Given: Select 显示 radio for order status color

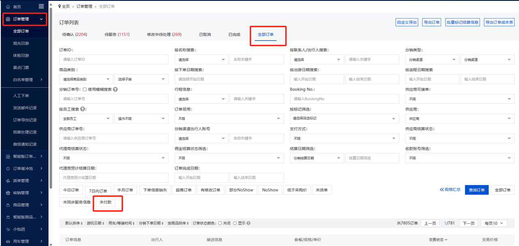Looking at the screenshot, I should pyautogui.click(x=235, y=223).
